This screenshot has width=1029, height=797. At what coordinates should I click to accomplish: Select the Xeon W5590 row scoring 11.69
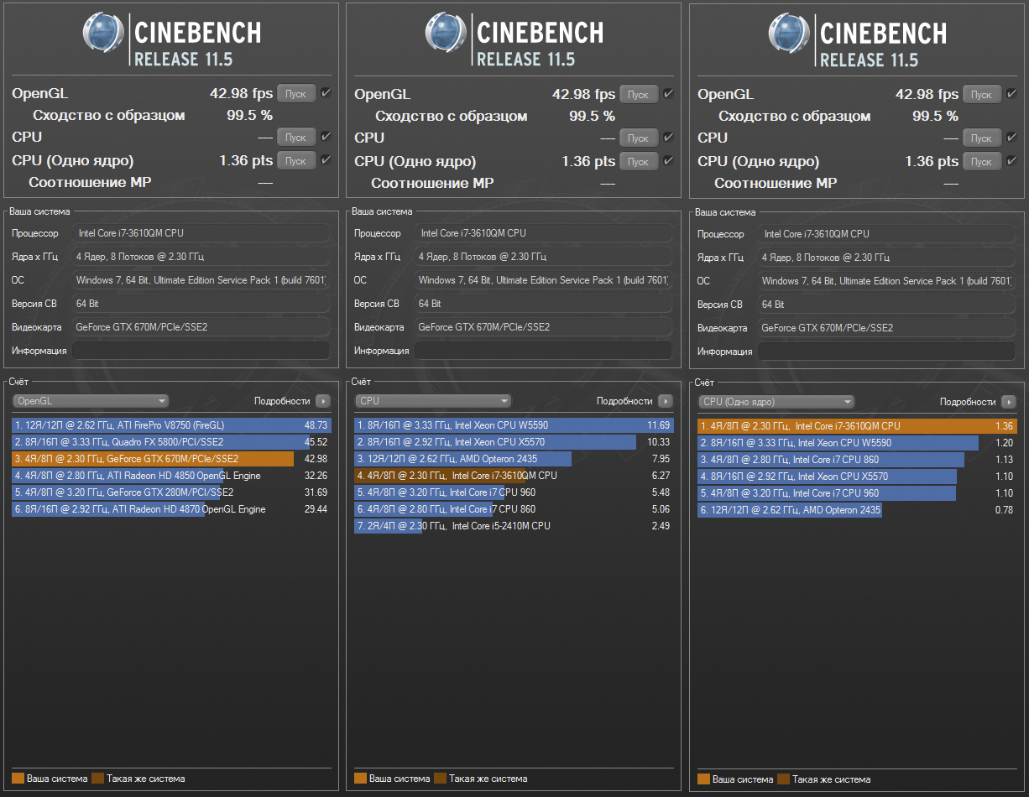(514, 425)
